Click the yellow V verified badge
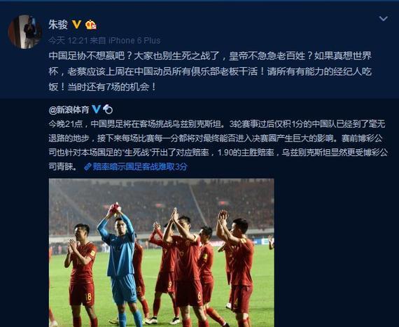The height and width of the screenshot is (327, 399). [x=76, y=25]
